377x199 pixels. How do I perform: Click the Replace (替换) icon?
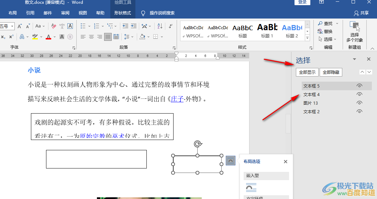click(327, 31)
